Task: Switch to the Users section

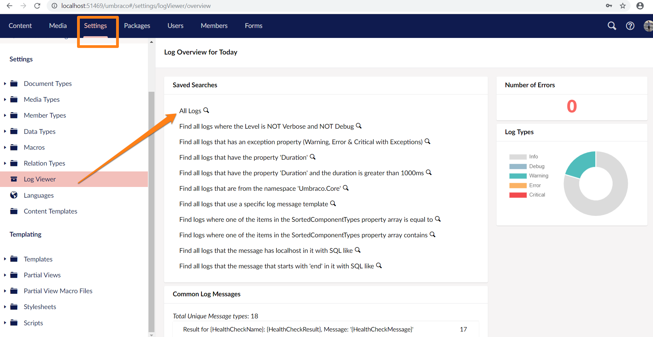Action: [176, 26]
